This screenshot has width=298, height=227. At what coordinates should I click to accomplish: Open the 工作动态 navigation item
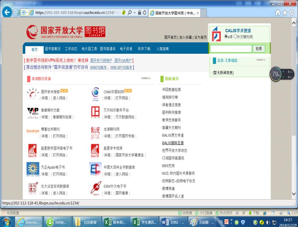(71, 49)
